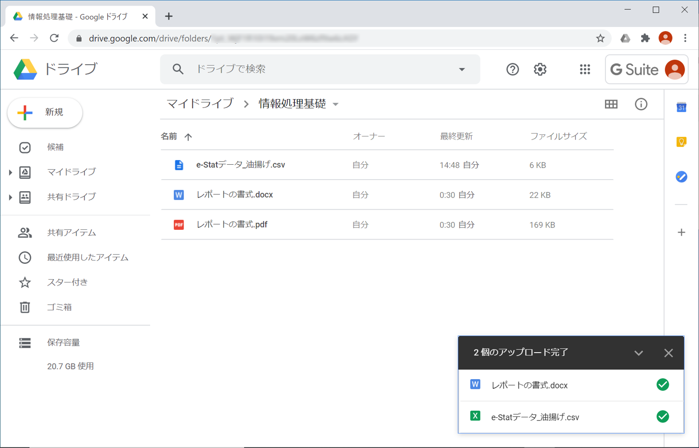699x448 pixels.
Task: Open ゴミ箱 in the sidebar
Action: tap(59, 307)
